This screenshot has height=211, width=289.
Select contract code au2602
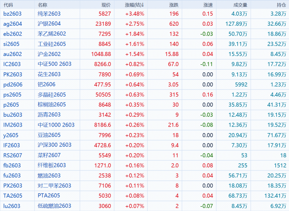click(13, 54)
